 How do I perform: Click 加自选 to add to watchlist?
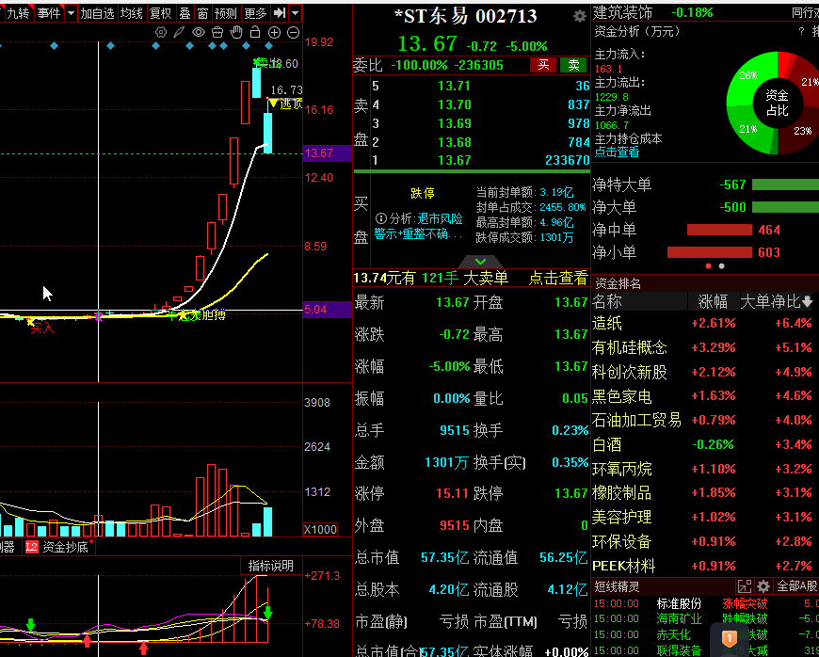pos(97,13)
